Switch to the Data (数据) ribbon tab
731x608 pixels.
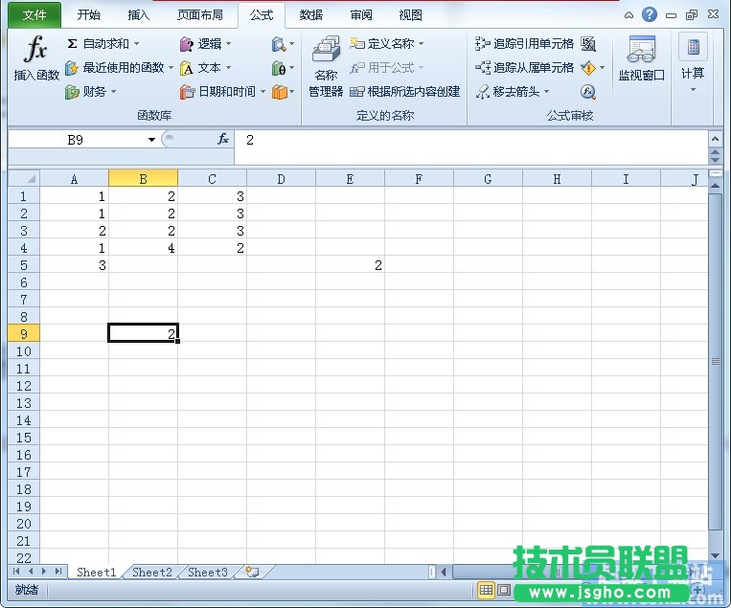point(310,14)
